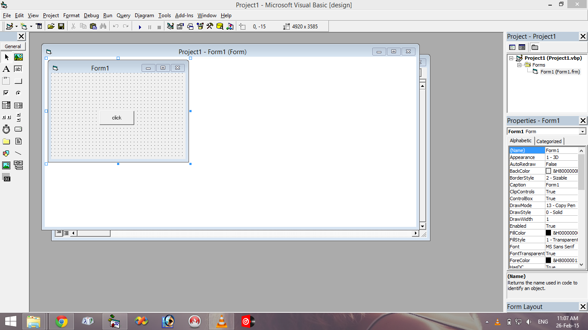Screen dimensions: 588x330
Task: Click the Toolbox hammer-and-wrench toolbar icon
Action: point(210,26)
